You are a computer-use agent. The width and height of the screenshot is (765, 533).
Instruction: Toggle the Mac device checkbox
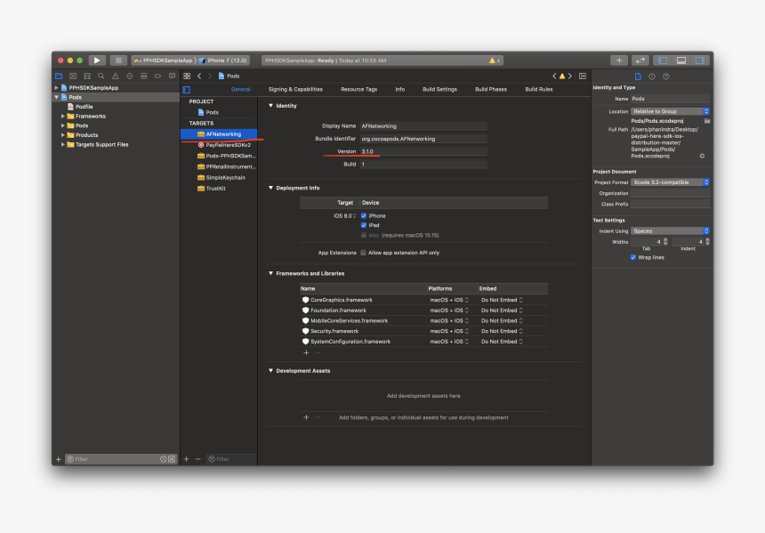[x=364, y=235]
